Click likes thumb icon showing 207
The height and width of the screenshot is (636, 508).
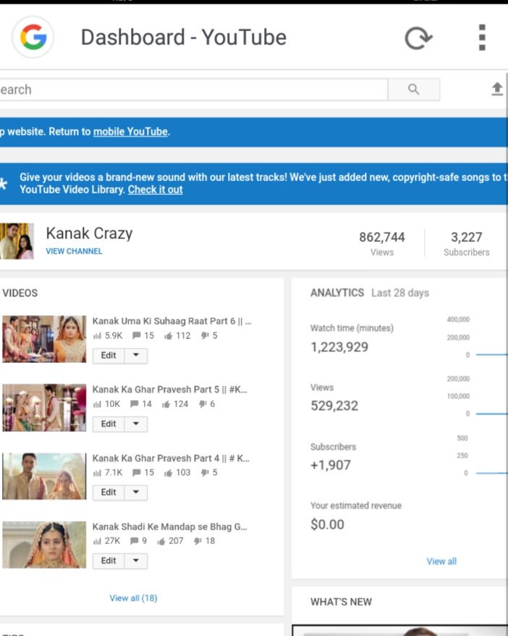[161, 542]
